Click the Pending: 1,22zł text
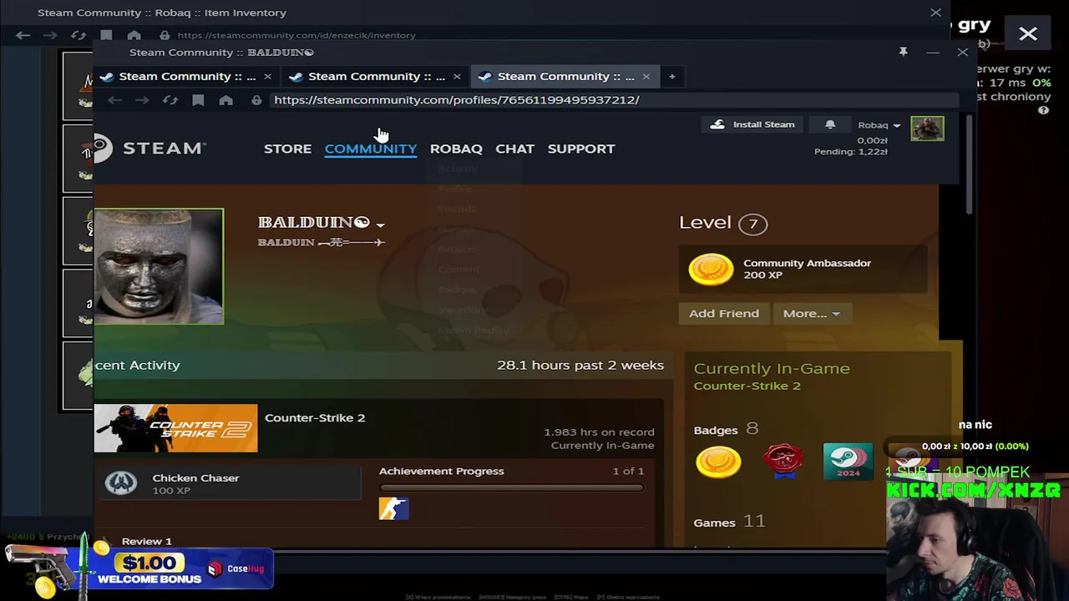The image size is (1069, 601). click(851, 151)
